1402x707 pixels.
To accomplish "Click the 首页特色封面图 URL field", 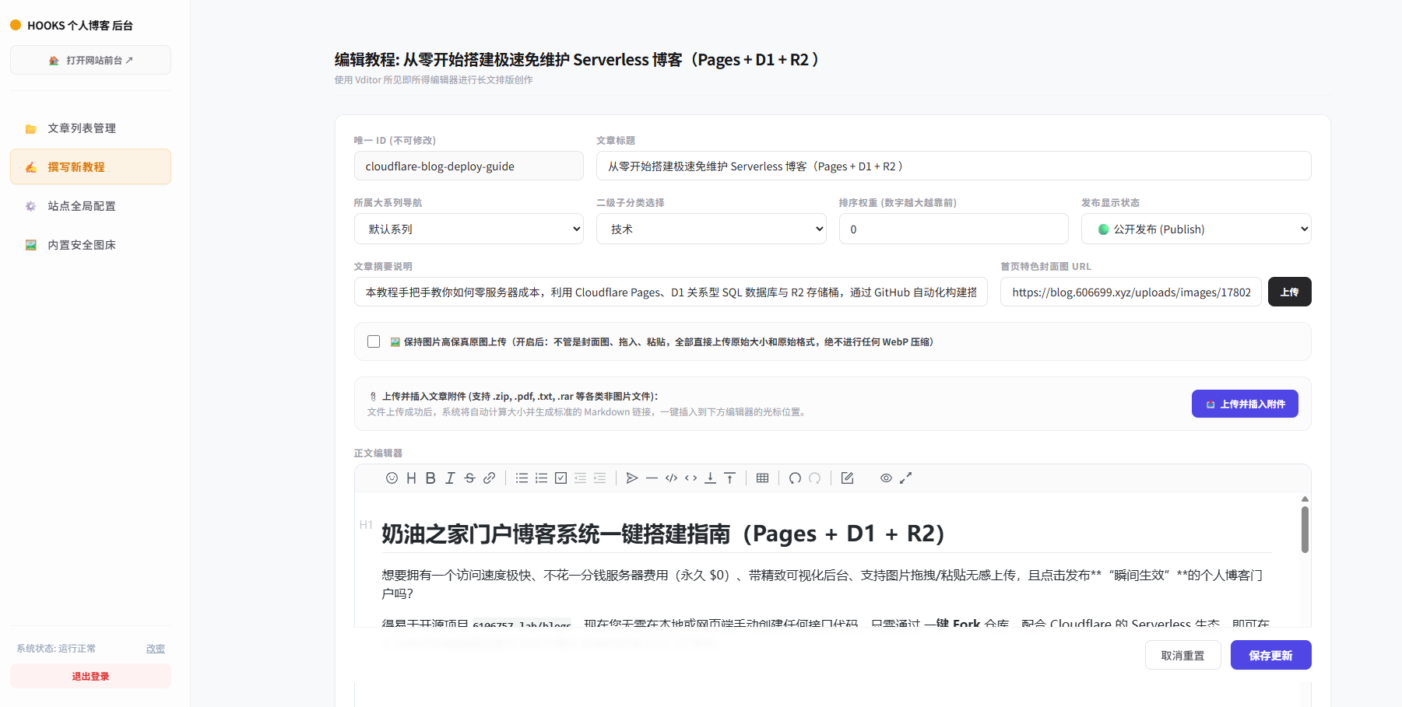I will pos(1130,292).
